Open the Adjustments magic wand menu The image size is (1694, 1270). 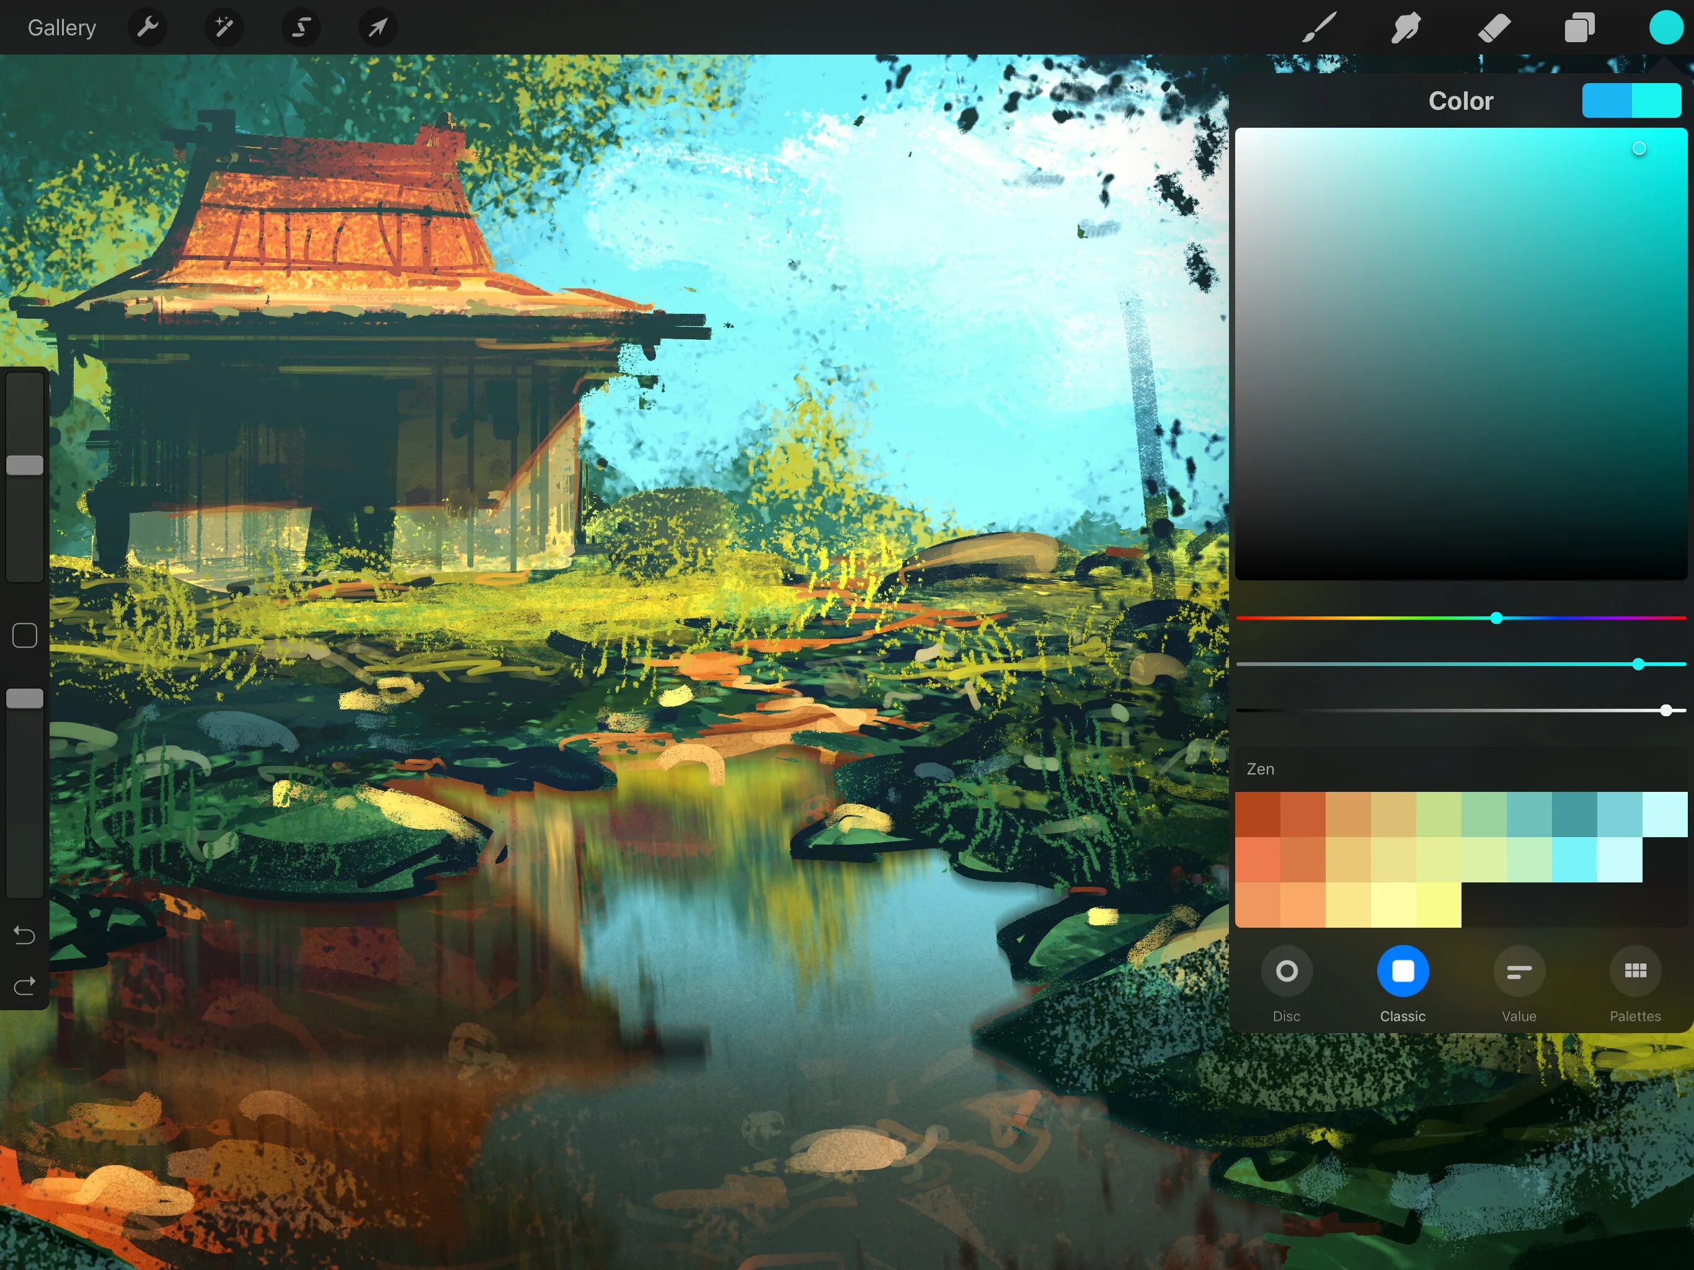coord(224,29)
